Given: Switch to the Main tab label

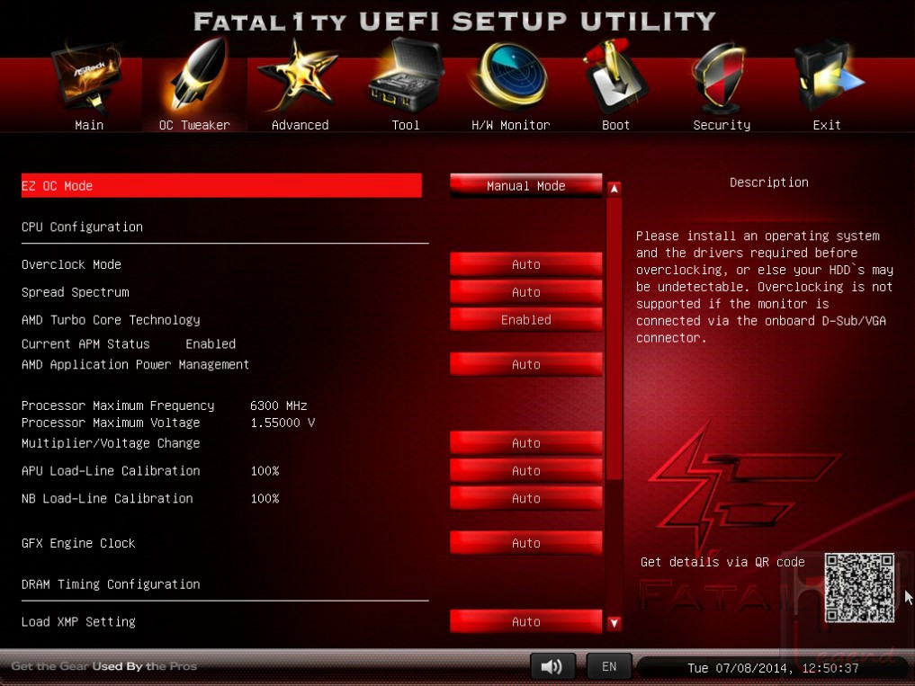Looking at the screenshot, I should [x=89, y=125].
